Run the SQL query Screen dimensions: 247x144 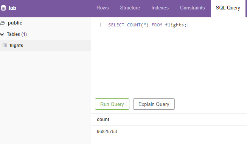(x=112, y=104)
